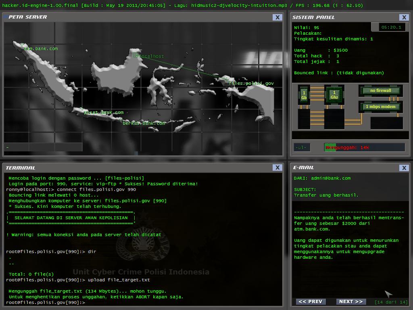This screenshot has height=310, width=413.
Task: Click the upload progress bar at 14%
Action: [364, 147]
